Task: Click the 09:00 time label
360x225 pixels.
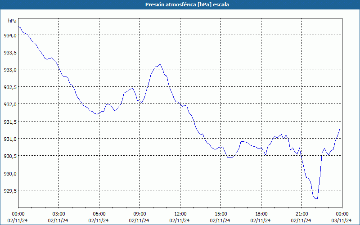Action: tap(139, 214)
